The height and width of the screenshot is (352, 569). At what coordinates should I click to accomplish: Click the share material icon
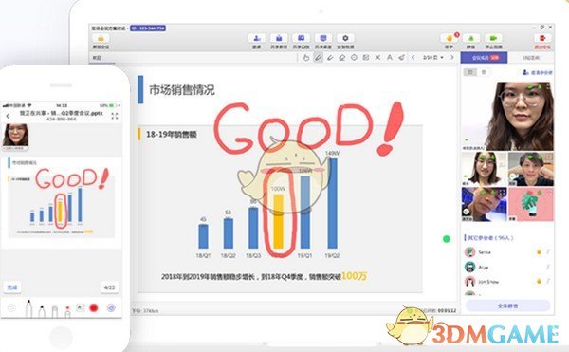[x=279, y=38]
